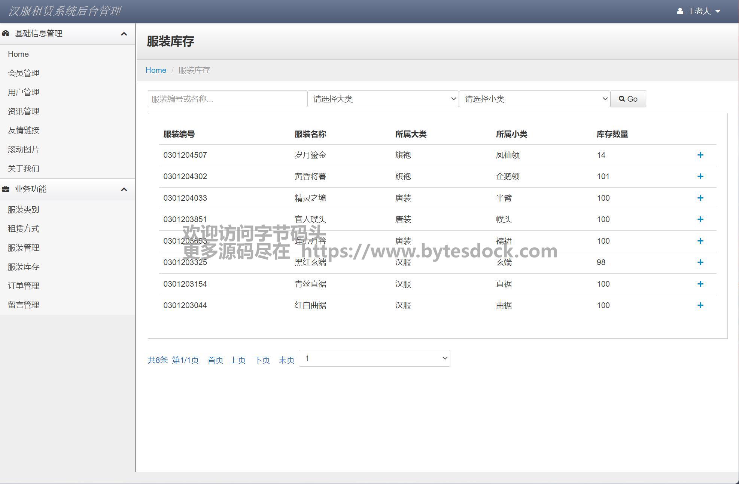Click the user icon beside 王老大
Screen dimensions: 739x484
tap(680, 11)
